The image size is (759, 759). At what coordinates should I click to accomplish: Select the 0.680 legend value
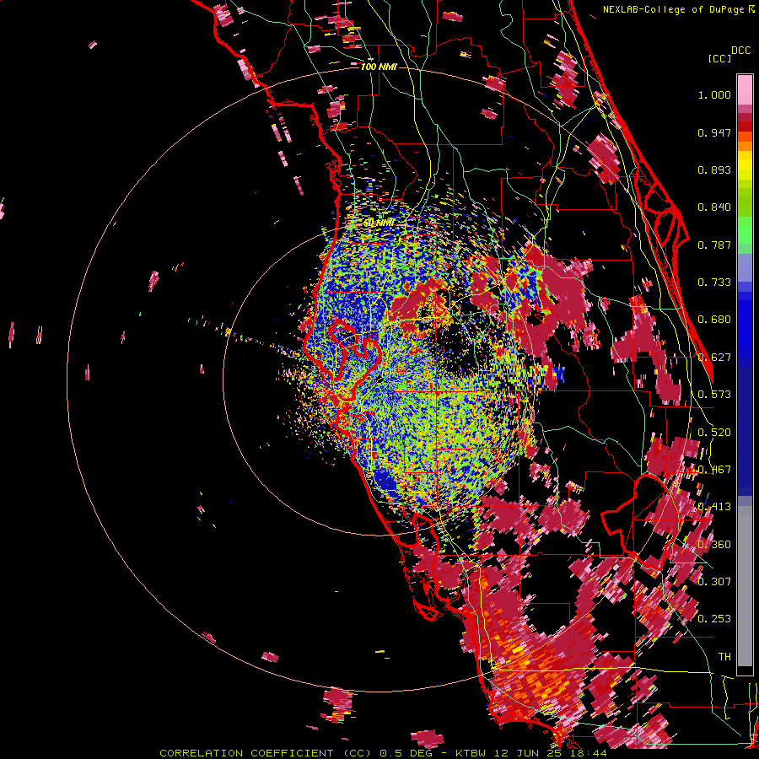(x=714, y=320)
